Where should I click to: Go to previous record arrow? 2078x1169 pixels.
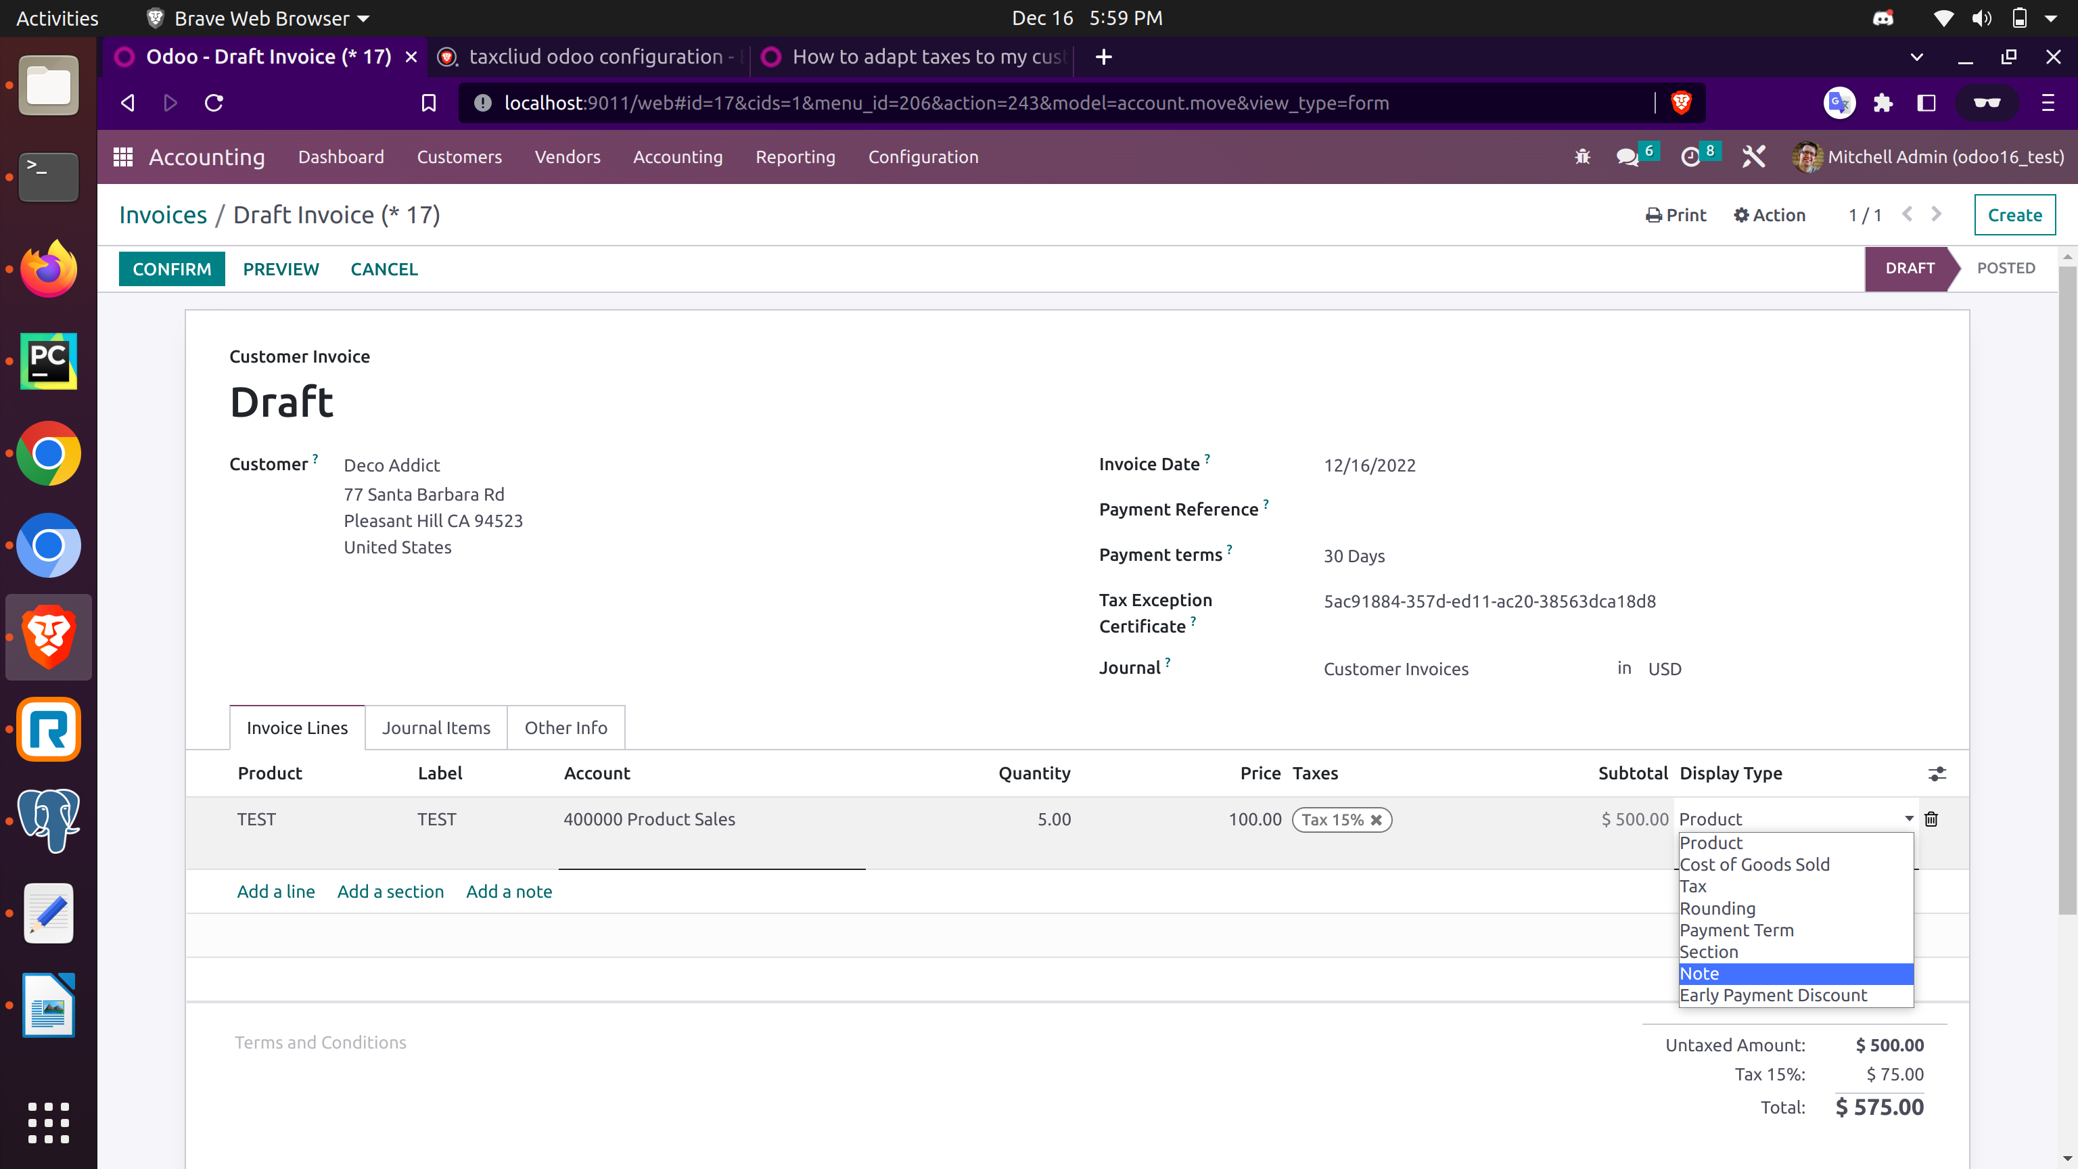1907,214
